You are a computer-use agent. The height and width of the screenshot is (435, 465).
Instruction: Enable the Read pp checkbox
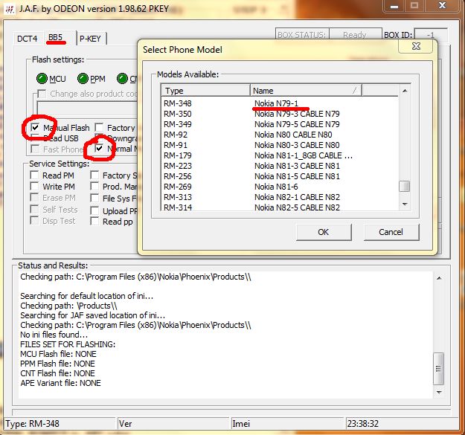coord(96,222)
